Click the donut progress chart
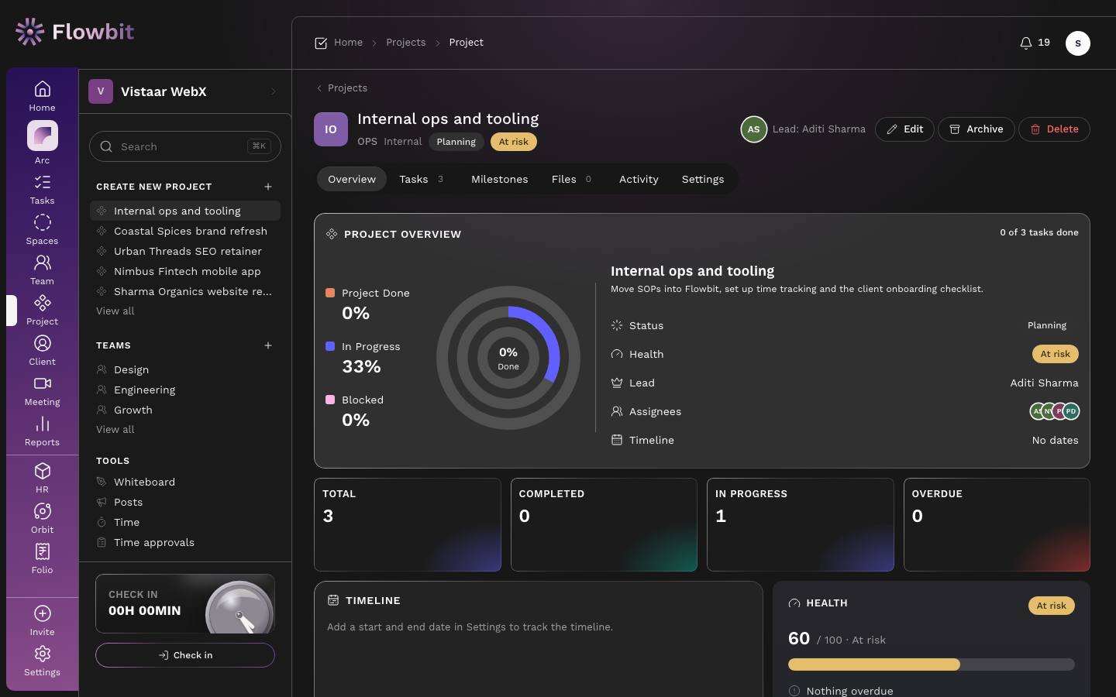Screen dimensions: 1116x697 (508, 358)
